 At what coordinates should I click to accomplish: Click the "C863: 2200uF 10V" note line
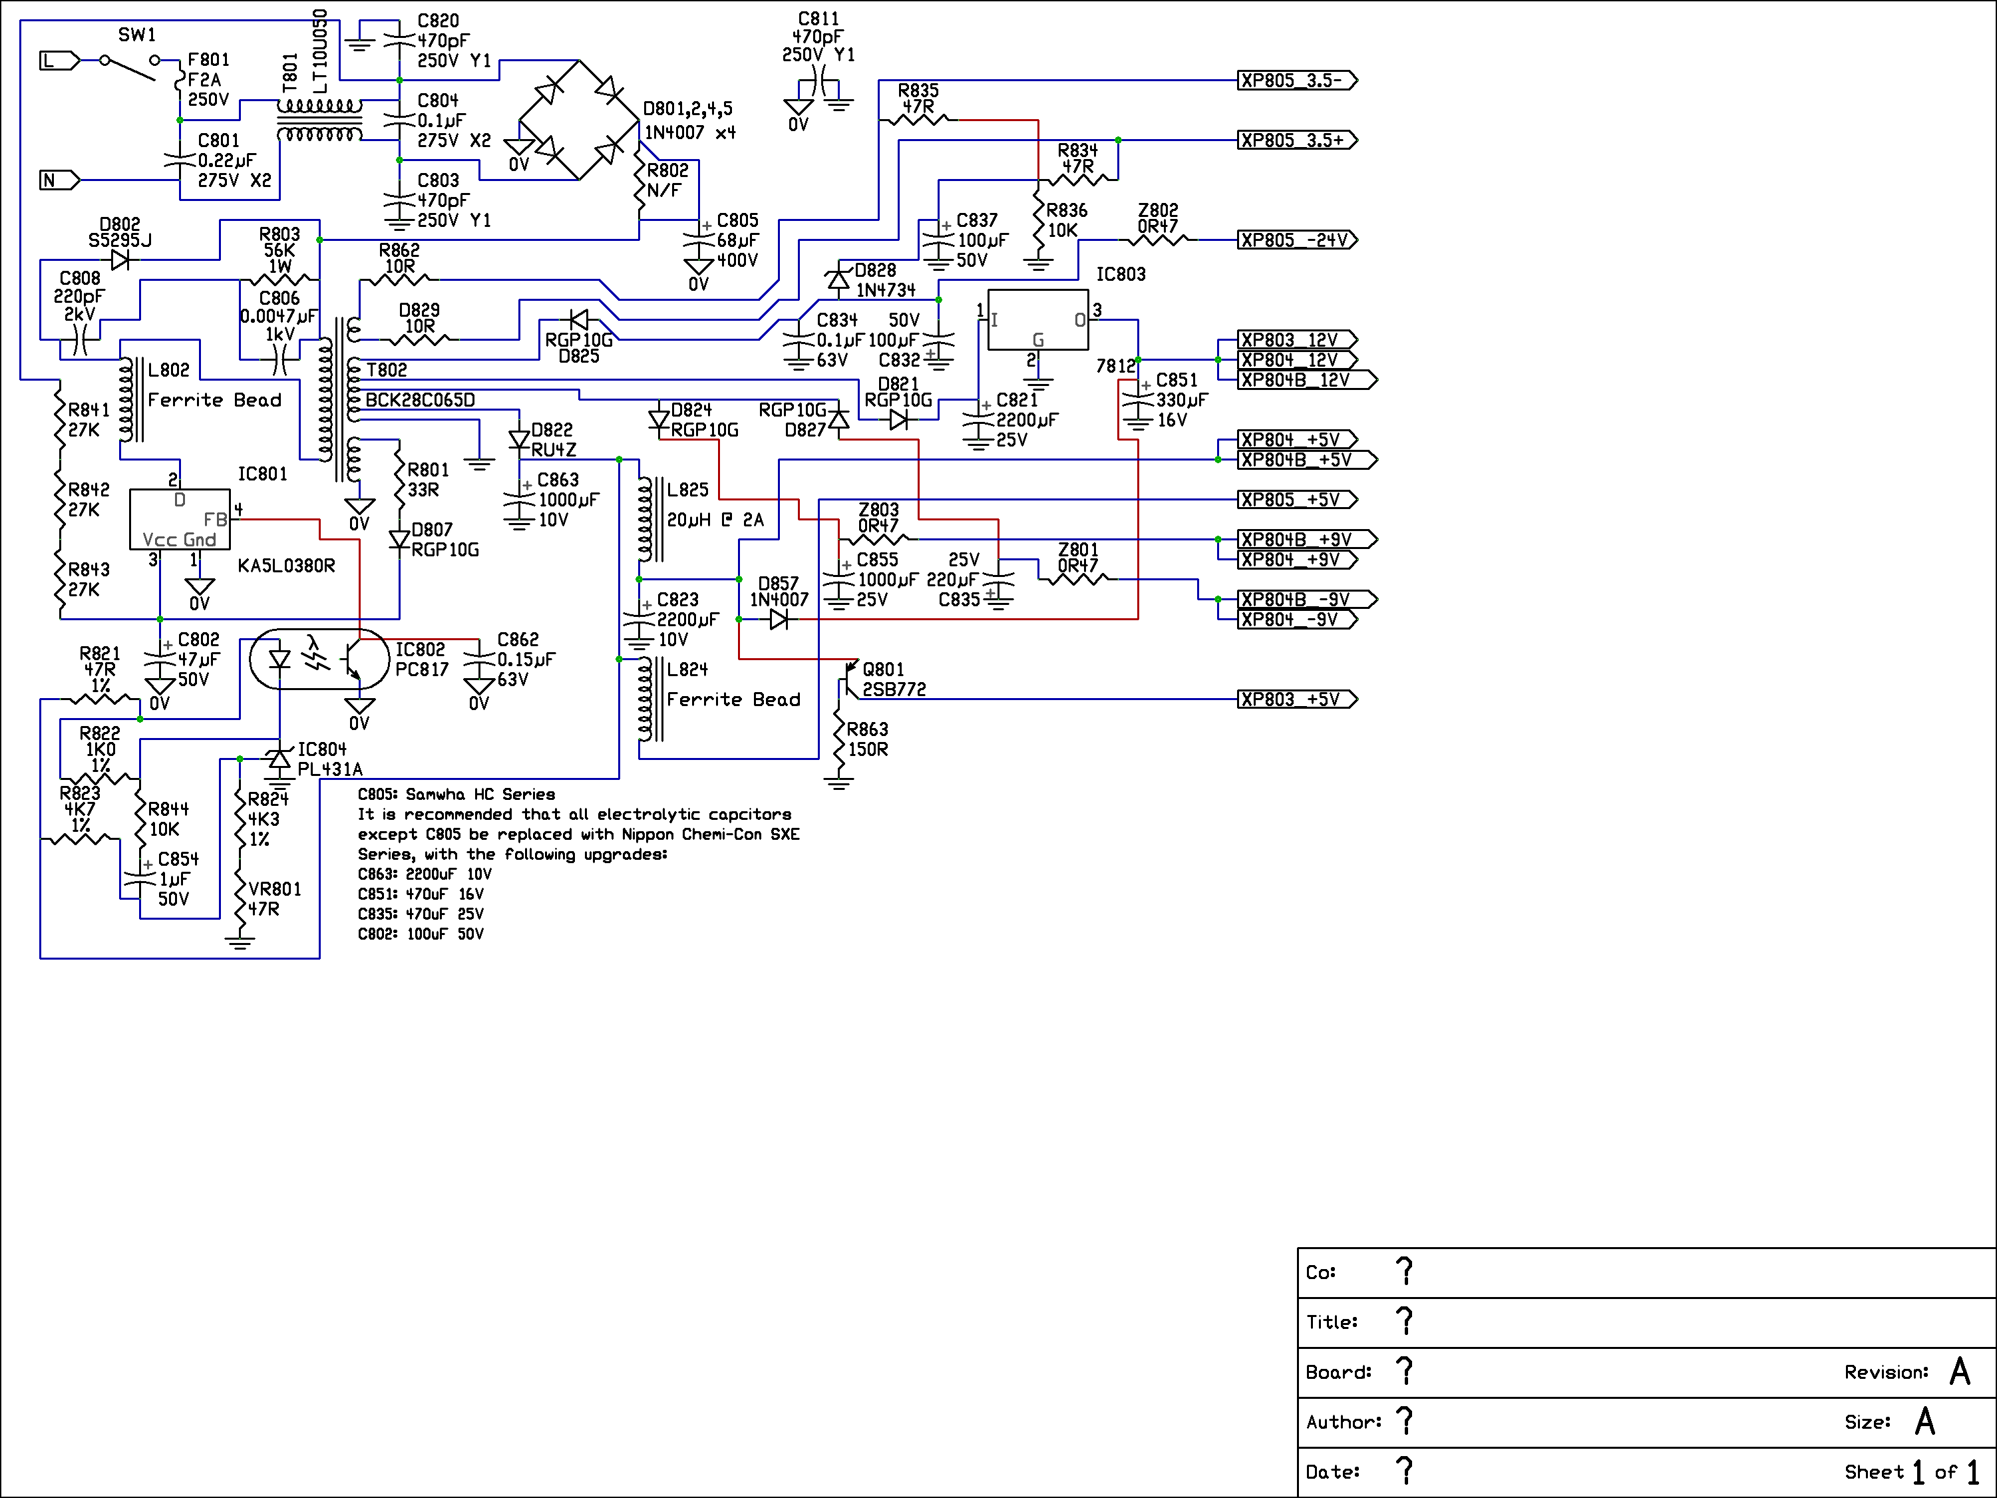[425, 874]
